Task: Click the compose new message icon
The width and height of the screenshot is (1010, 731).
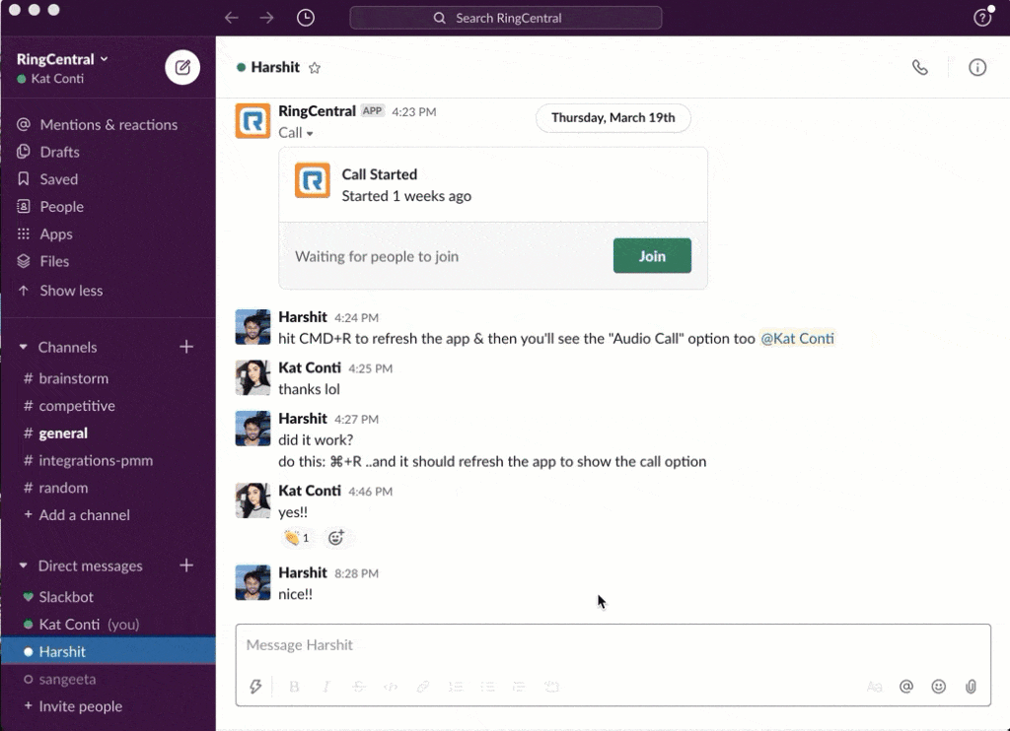Action: (x=182, y=67)
